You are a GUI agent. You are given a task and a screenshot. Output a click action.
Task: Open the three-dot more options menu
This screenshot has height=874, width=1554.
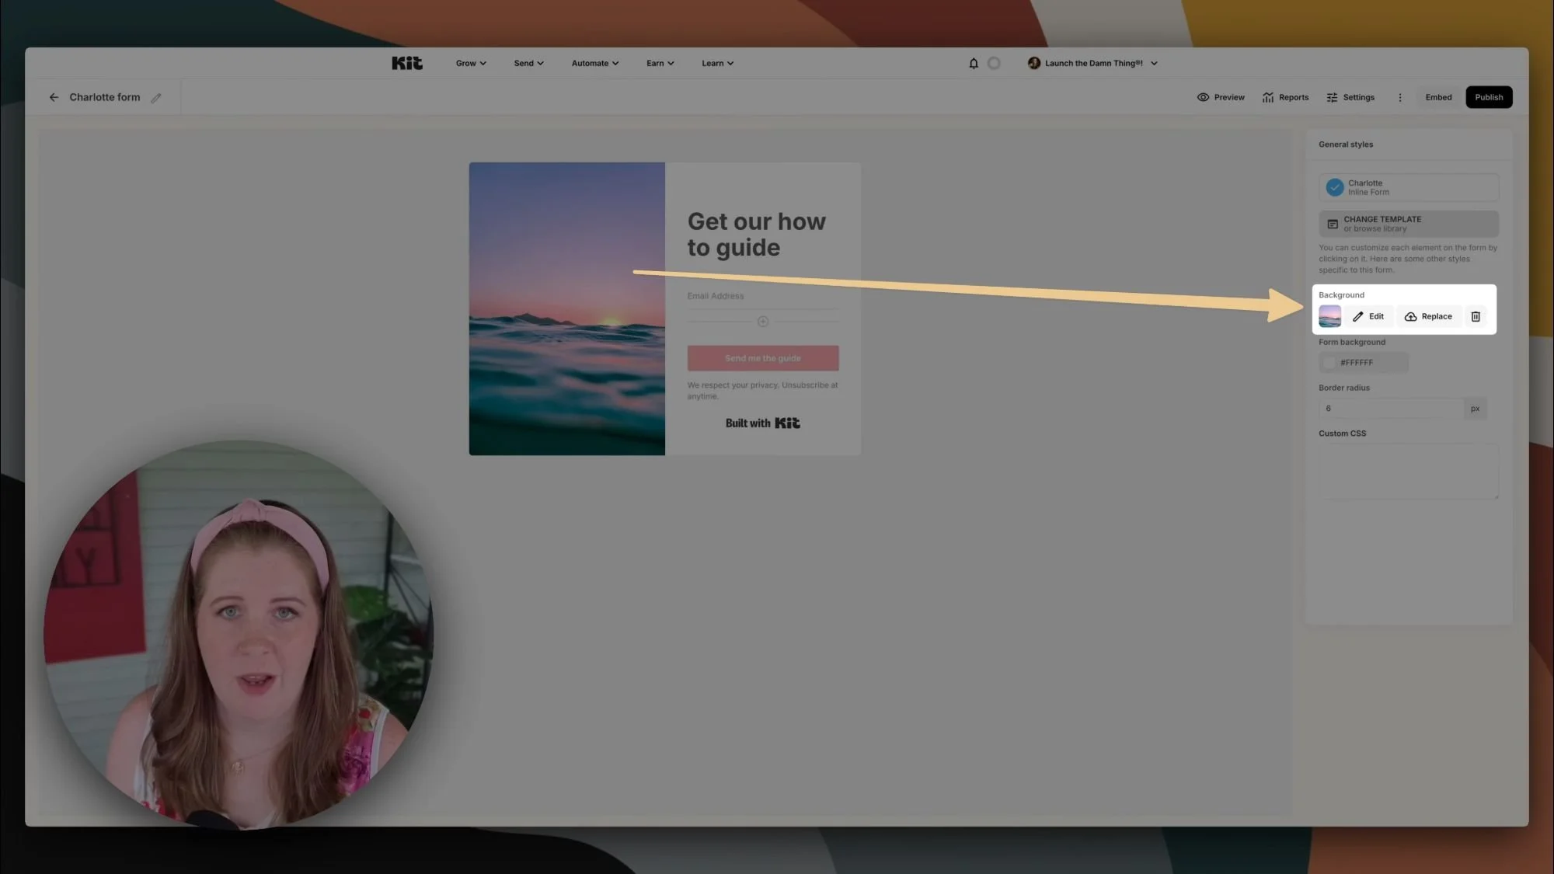coord(1400,98)
